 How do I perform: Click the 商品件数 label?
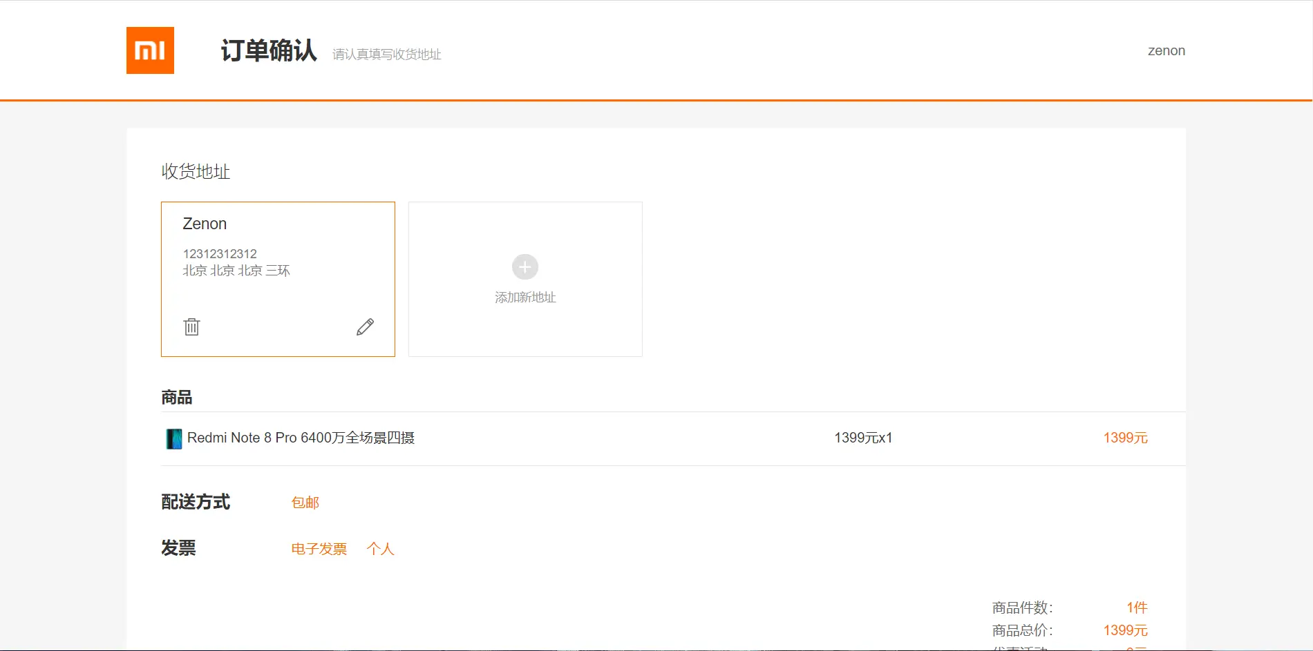(x=1023, y=608)
